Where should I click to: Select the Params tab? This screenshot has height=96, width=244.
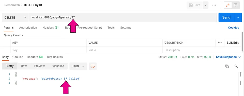point(9,28)
